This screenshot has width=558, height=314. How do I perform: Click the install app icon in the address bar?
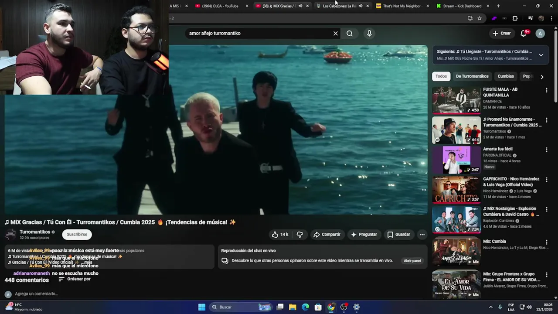click(470, 18)
